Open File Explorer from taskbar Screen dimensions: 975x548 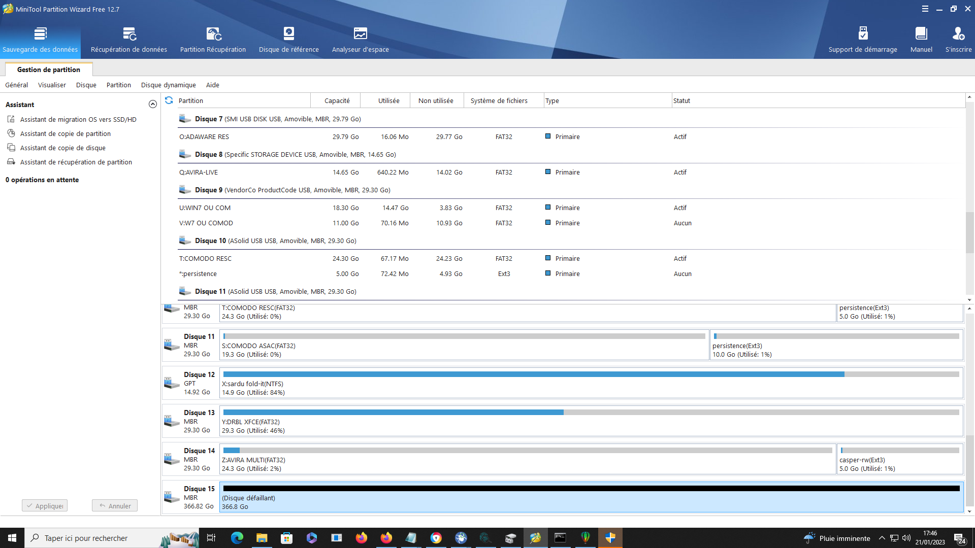262,538
